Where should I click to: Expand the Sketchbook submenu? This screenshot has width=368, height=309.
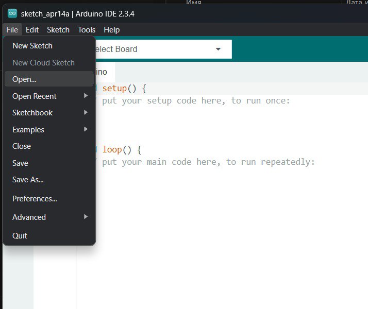pyautogui.click(x=49, y=113)
